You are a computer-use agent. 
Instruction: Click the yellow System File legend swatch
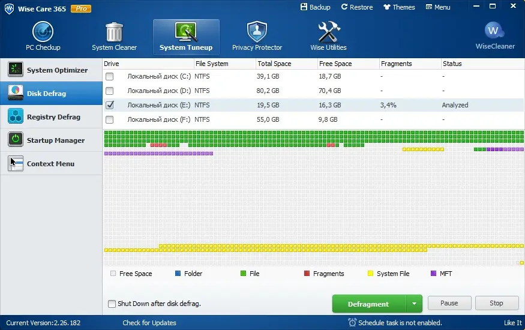click(370, 274)
